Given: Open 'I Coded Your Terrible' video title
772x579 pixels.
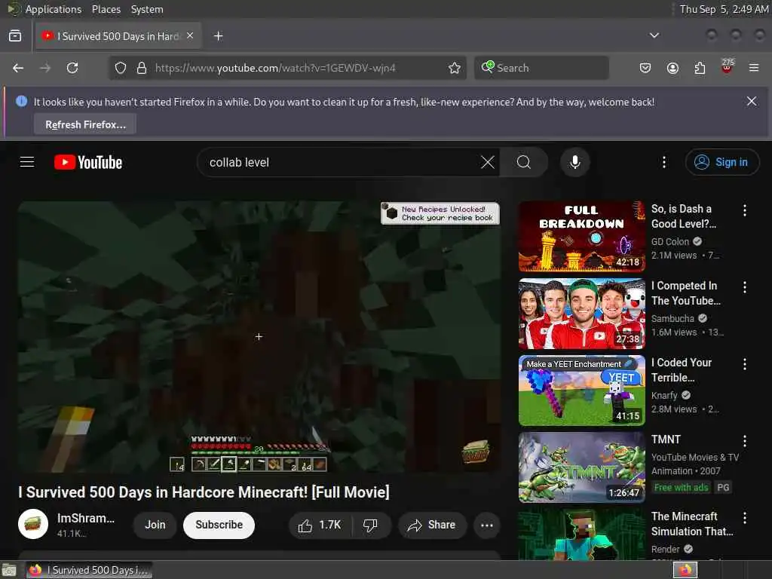Looking at the screenshot, I should point(682,369).
